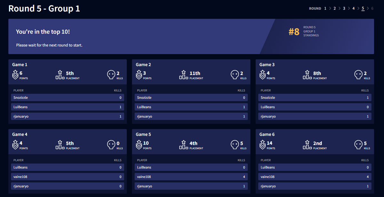
Task: Click the Game 6 card title
Action: coord(267,134)
